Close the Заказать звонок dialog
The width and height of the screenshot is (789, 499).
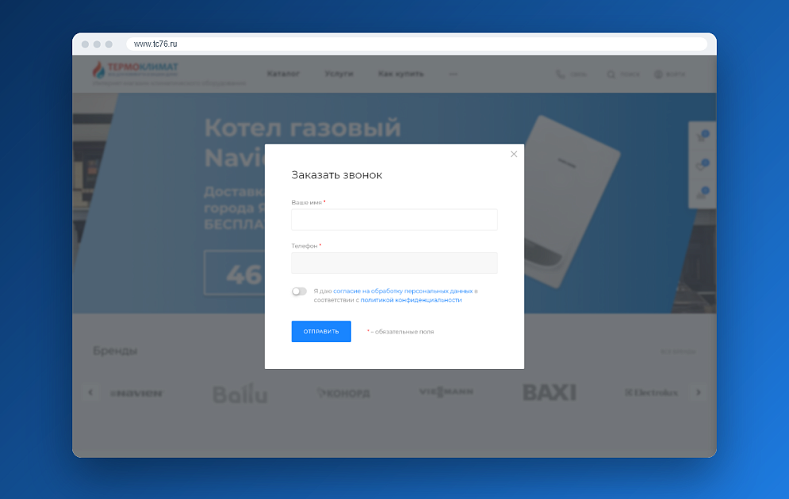coord(513,154)
